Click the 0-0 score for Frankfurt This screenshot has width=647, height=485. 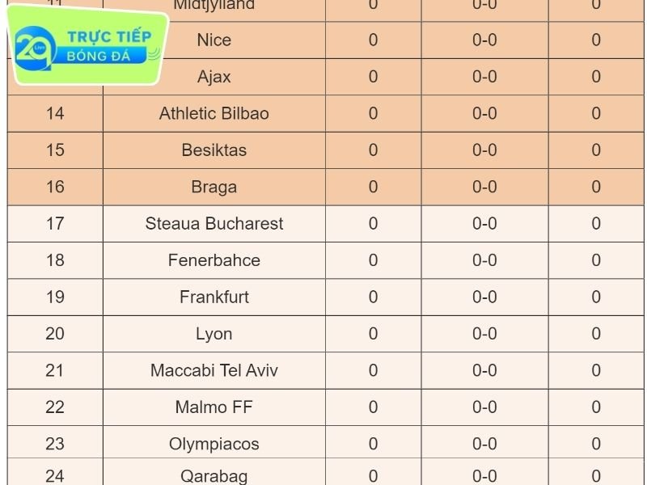tap(484, 297)
